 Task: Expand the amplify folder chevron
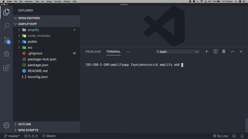(19, 30)
